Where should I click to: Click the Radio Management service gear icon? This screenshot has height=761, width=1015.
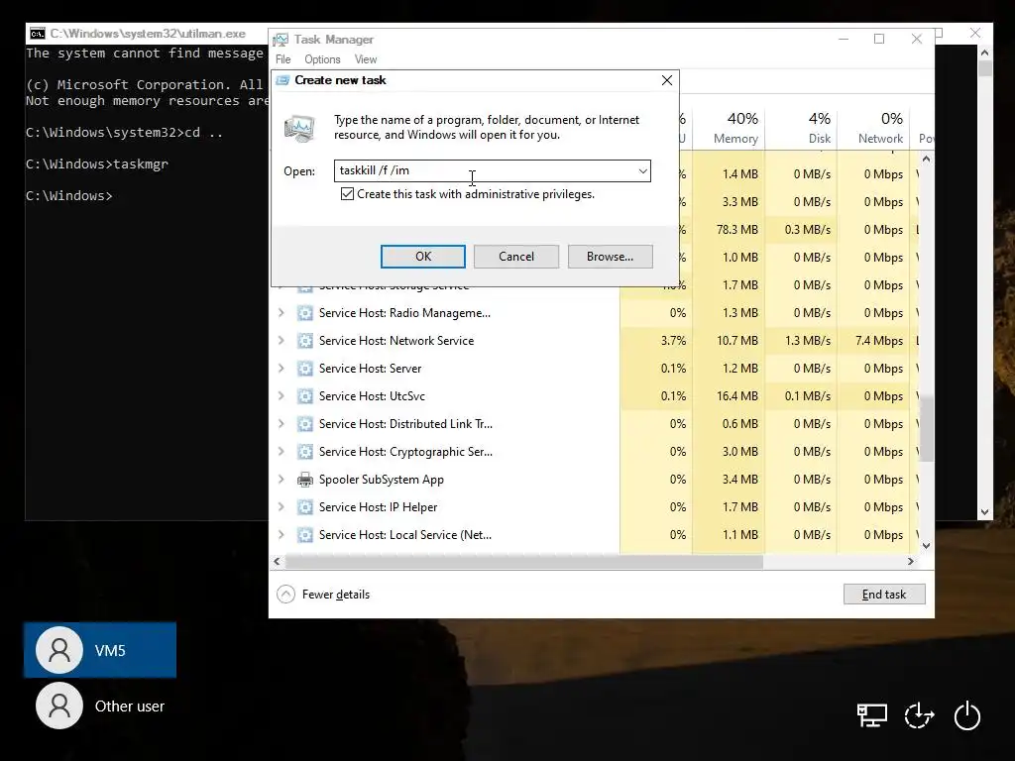point(305,313)
